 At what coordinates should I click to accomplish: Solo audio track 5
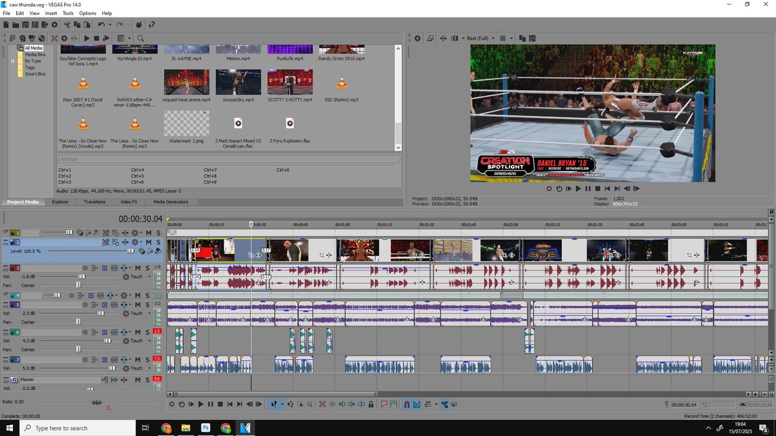coord(147,305)
